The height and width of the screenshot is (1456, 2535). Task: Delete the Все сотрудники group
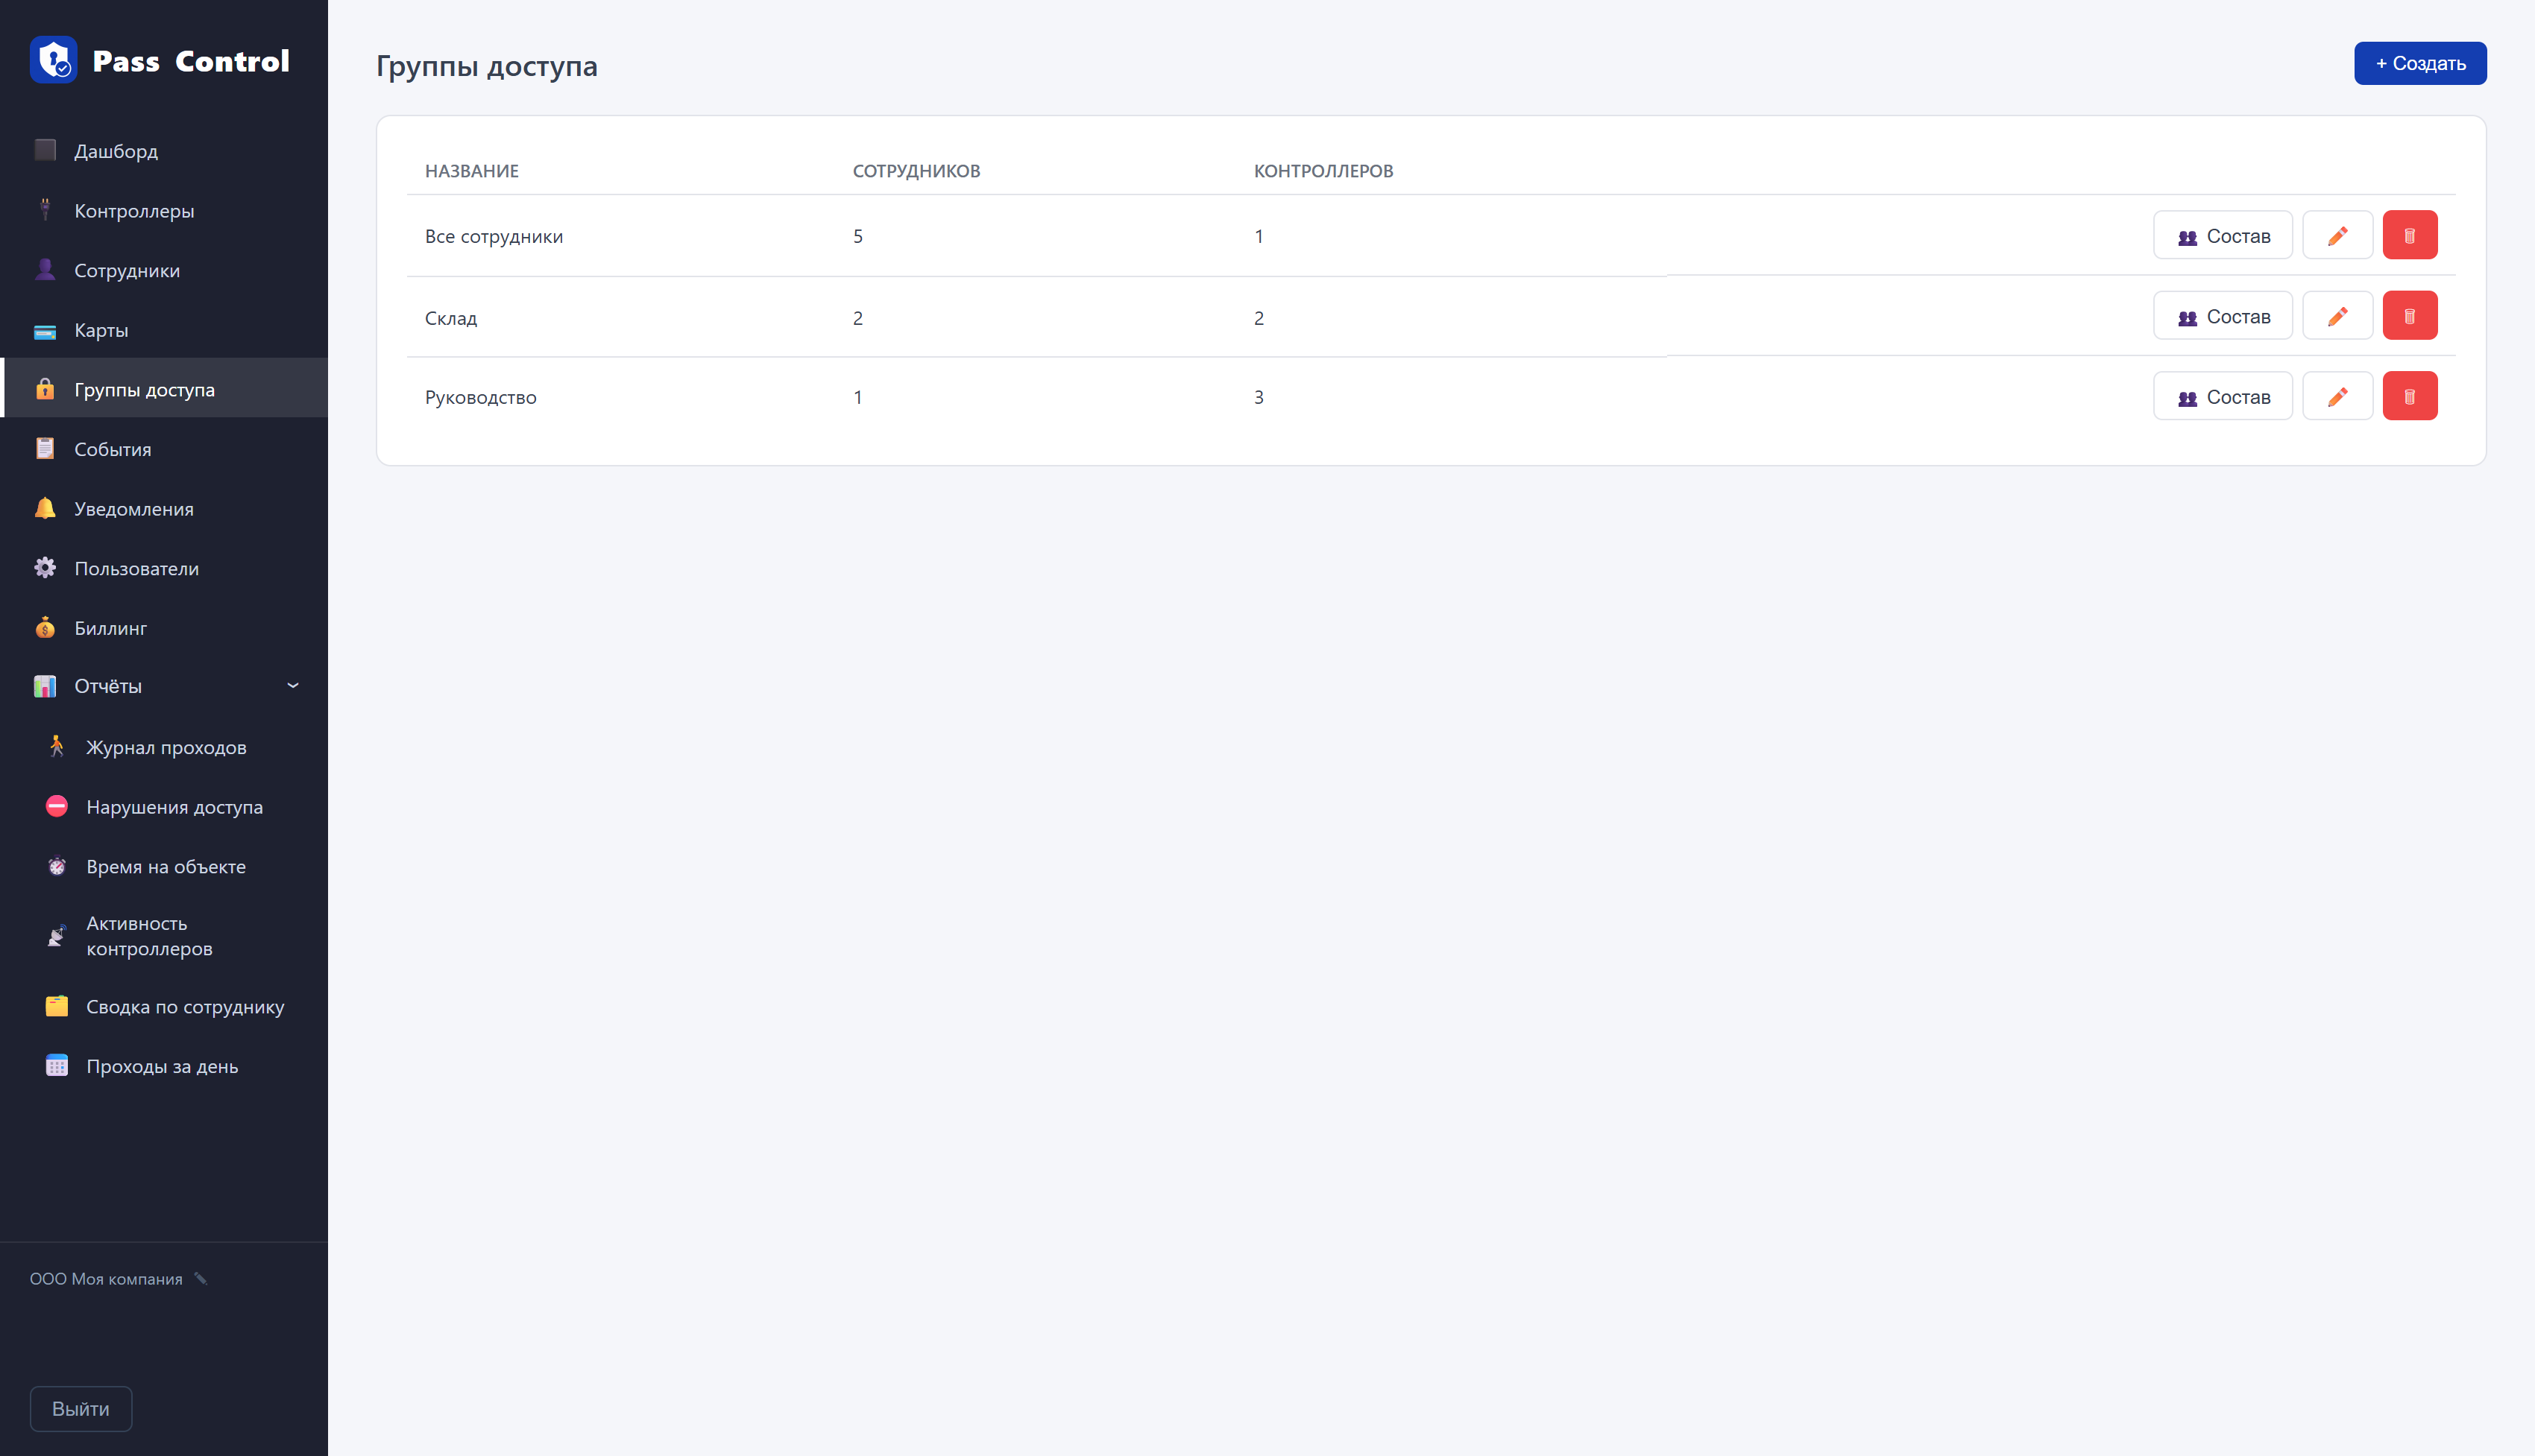(2409, 236)
